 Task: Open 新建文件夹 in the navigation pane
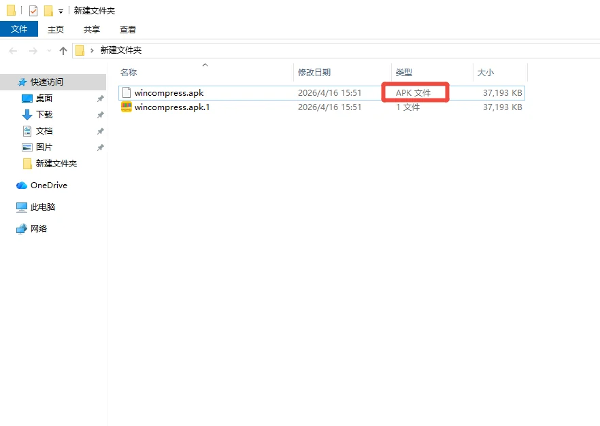pos(56,164)
